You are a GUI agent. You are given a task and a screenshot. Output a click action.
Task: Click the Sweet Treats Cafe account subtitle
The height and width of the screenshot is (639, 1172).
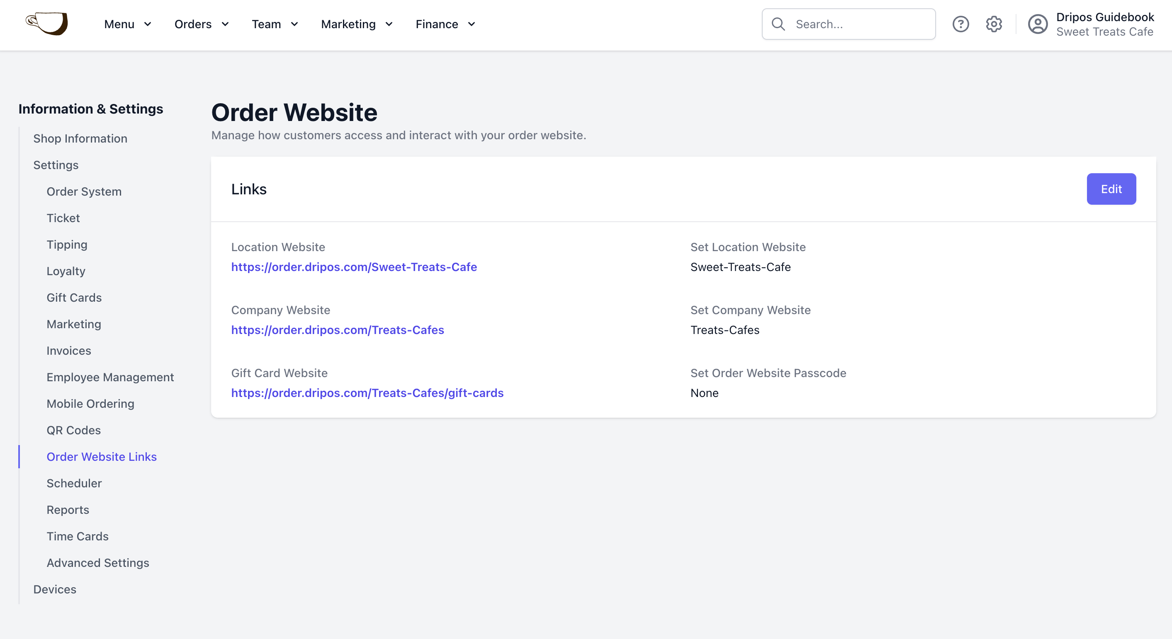click(x=1105, y=32)
